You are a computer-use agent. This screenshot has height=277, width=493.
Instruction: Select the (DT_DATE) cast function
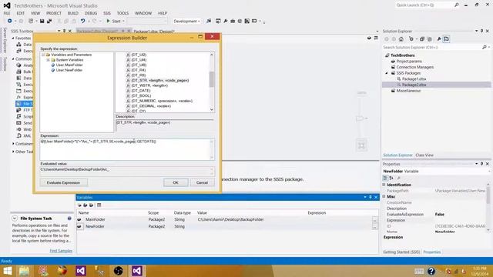(141, 91)
